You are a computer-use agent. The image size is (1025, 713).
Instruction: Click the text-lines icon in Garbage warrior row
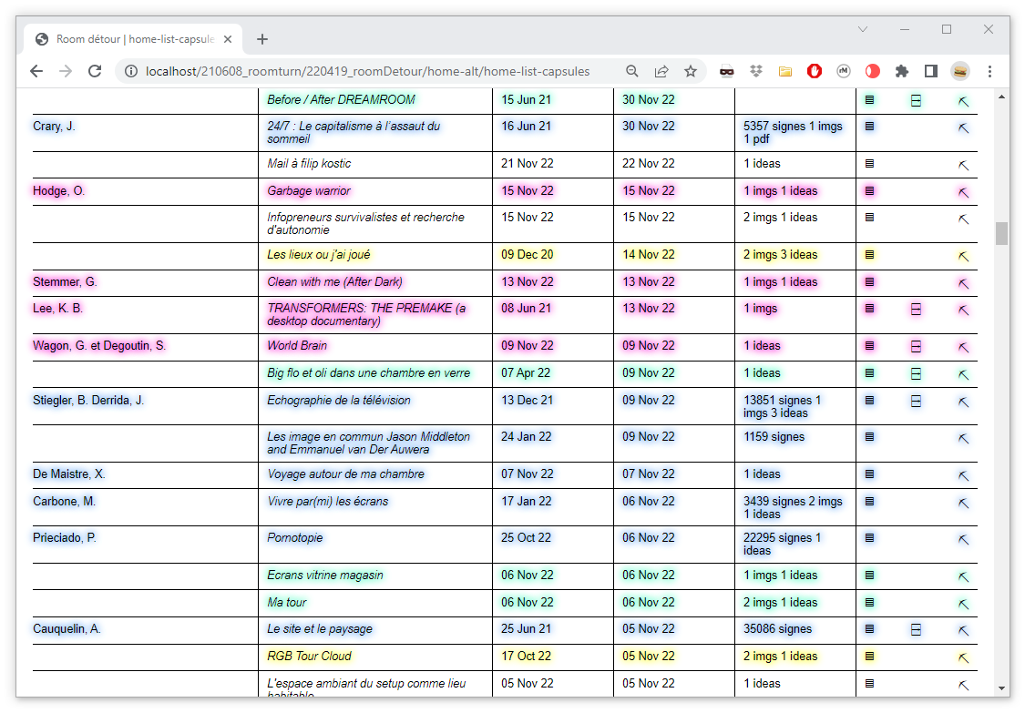[869, 191]
